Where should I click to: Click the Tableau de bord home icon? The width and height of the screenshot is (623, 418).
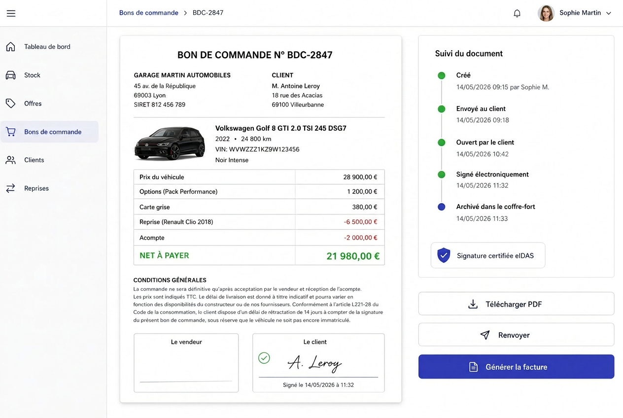pos(10,47)
